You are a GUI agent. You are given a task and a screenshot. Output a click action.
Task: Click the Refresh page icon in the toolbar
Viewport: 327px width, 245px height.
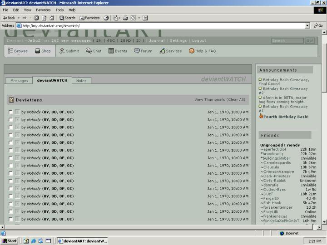(44, 18)
